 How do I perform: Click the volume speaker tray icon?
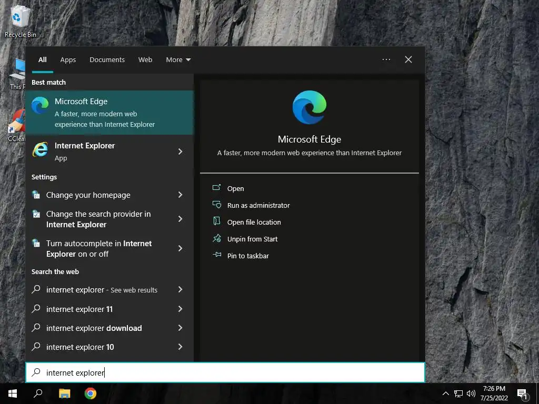471,393
